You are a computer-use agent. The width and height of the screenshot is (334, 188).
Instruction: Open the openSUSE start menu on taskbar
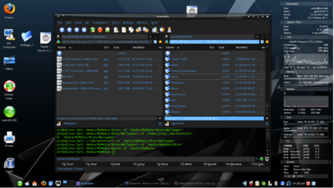(19, 183)
